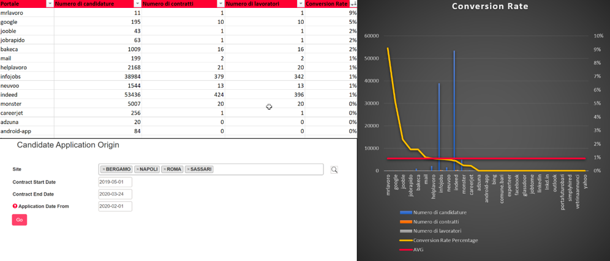
Task: Focus the Contract Start Date field
Action: [x=115, y=182]
